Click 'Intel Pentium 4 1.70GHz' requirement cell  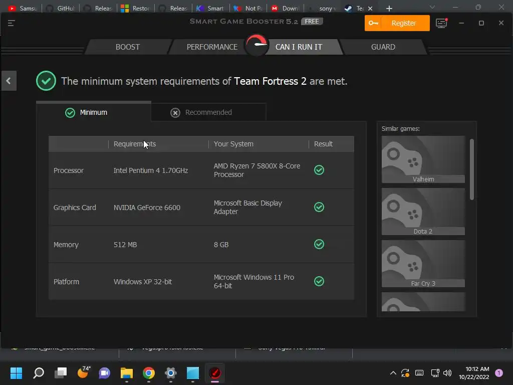[150, 170]
